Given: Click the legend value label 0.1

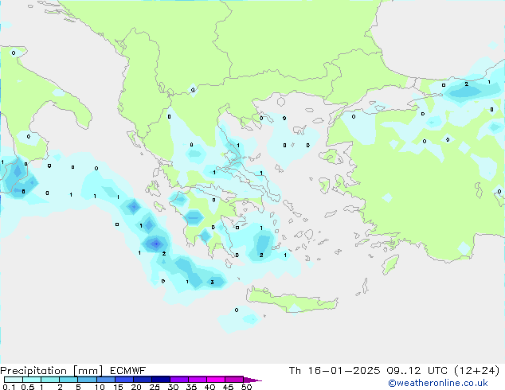Looking at the screenshot, I should 7,387.
